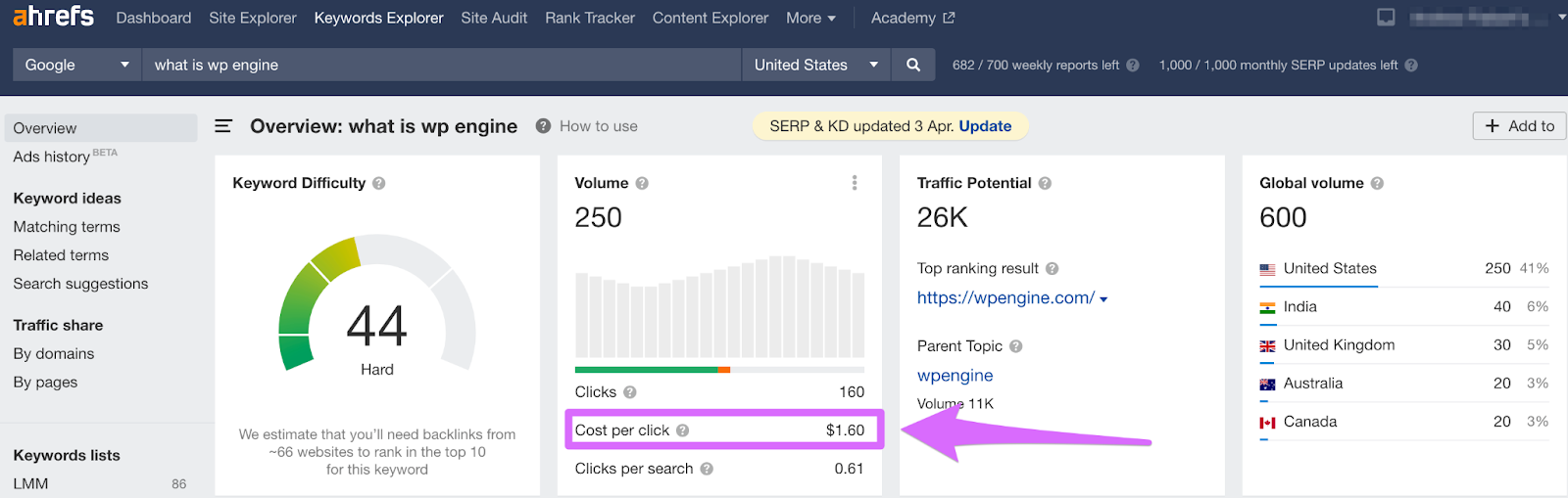Open Search suggestions
Viewport: 1568px width, 498px height.
click(x=80, y=284)
